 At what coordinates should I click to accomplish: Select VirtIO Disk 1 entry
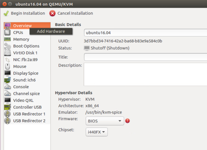[27, 53]
